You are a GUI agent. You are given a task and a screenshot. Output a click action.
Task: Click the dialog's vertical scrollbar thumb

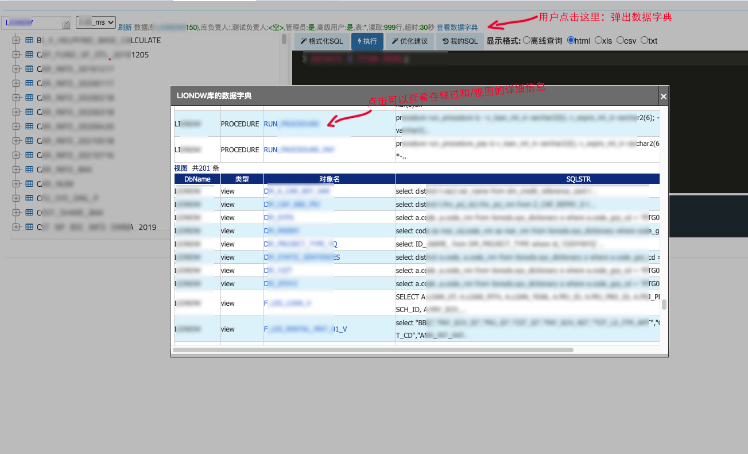pyautogui.click(x=664, y=304)
